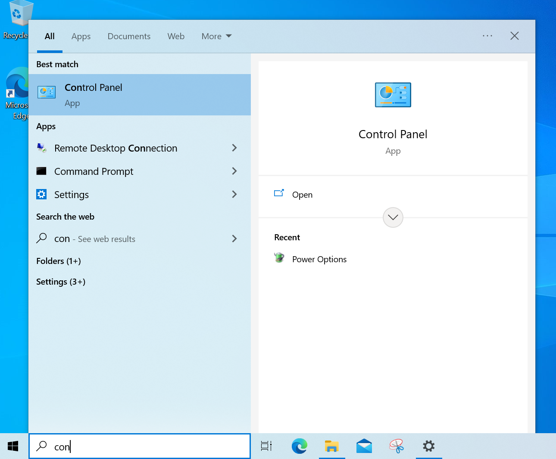Open the Settings app result
This screenshot has height=459, width=556.
72,195
